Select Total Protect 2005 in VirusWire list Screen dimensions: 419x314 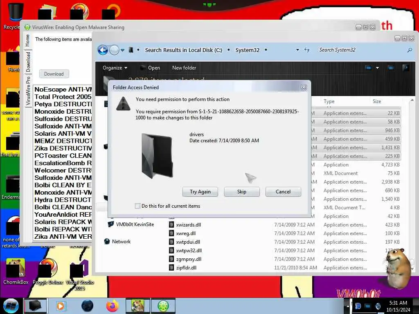pos(63,96)
